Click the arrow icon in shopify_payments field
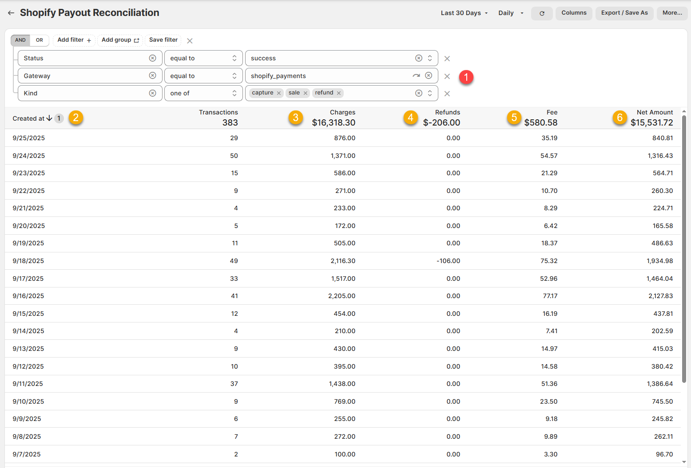This screenshot has height=468, width=691. click(x=416, y=76)
